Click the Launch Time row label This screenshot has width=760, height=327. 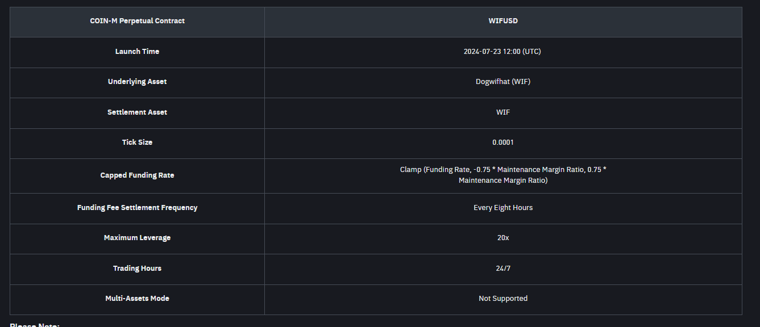pos(137,52)
